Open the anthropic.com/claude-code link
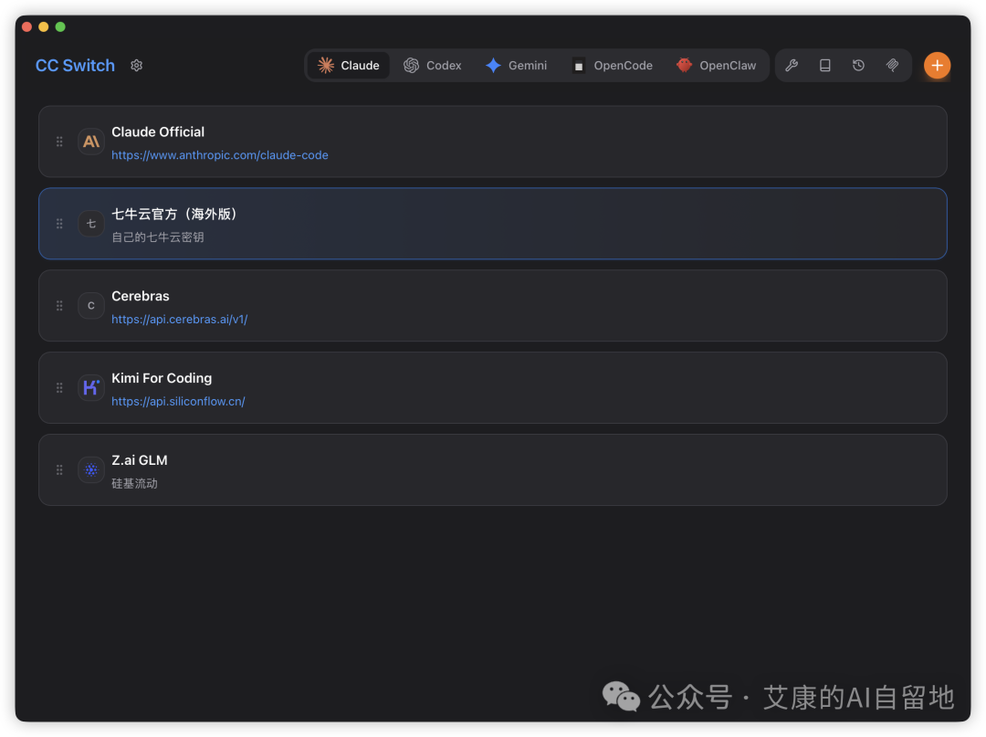The image size is (986, 737). point(220,155)
